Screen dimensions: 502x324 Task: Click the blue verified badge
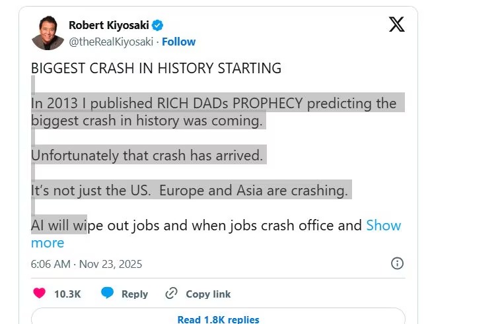158,26
